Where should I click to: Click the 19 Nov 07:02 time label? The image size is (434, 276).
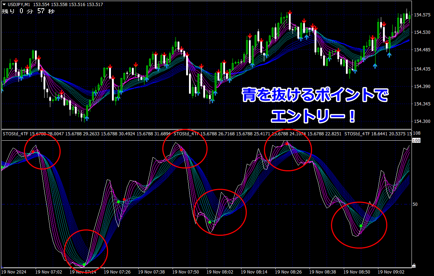[x=48, y=272]
